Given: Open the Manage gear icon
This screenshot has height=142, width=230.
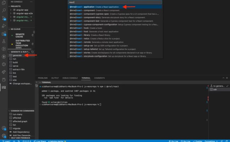Looking at the screenshot, I should point(4,136).
